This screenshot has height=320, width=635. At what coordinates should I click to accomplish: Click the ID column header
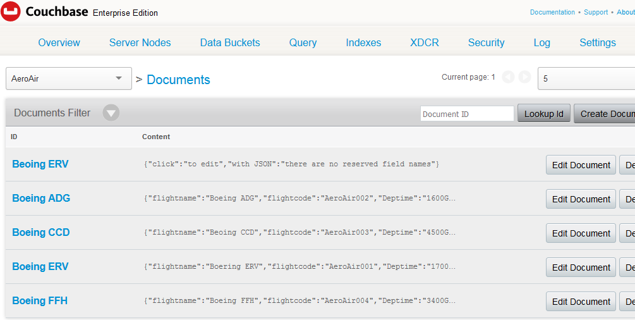(x=14, y=137)
